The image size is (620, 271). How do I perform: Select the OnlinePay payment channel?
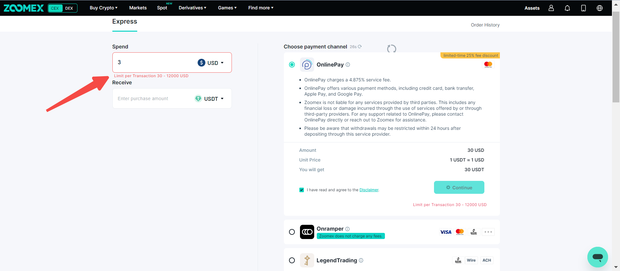pos(292,65)
